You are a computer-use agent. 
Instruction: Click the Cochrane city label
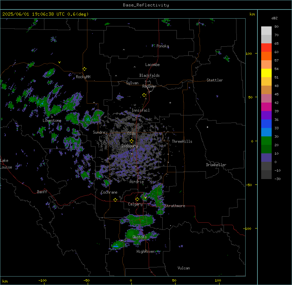pyautogui.click(x=109, y=192)
